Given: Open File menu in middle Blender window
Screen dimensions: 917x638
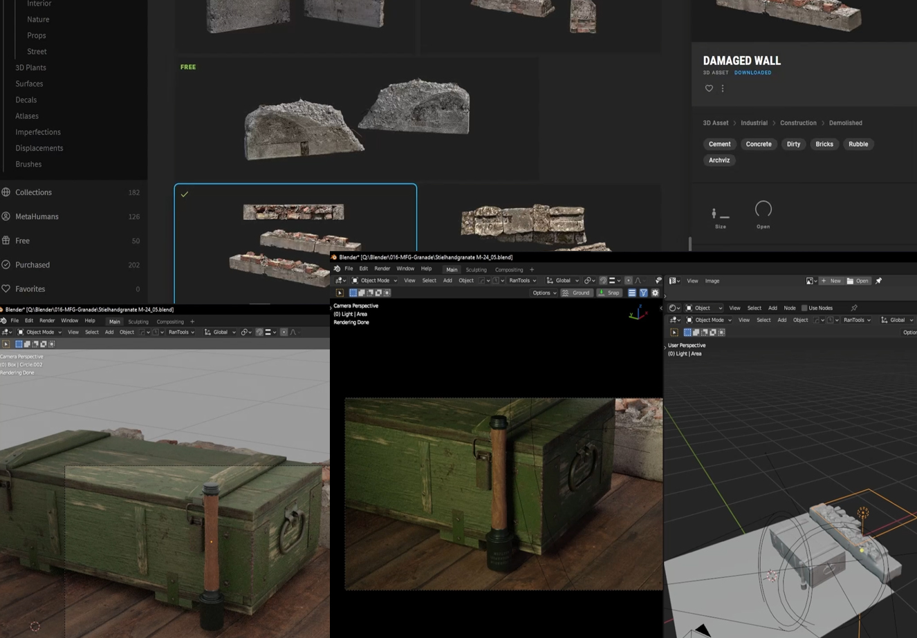Looking at the screenshot, I should 349,269.
